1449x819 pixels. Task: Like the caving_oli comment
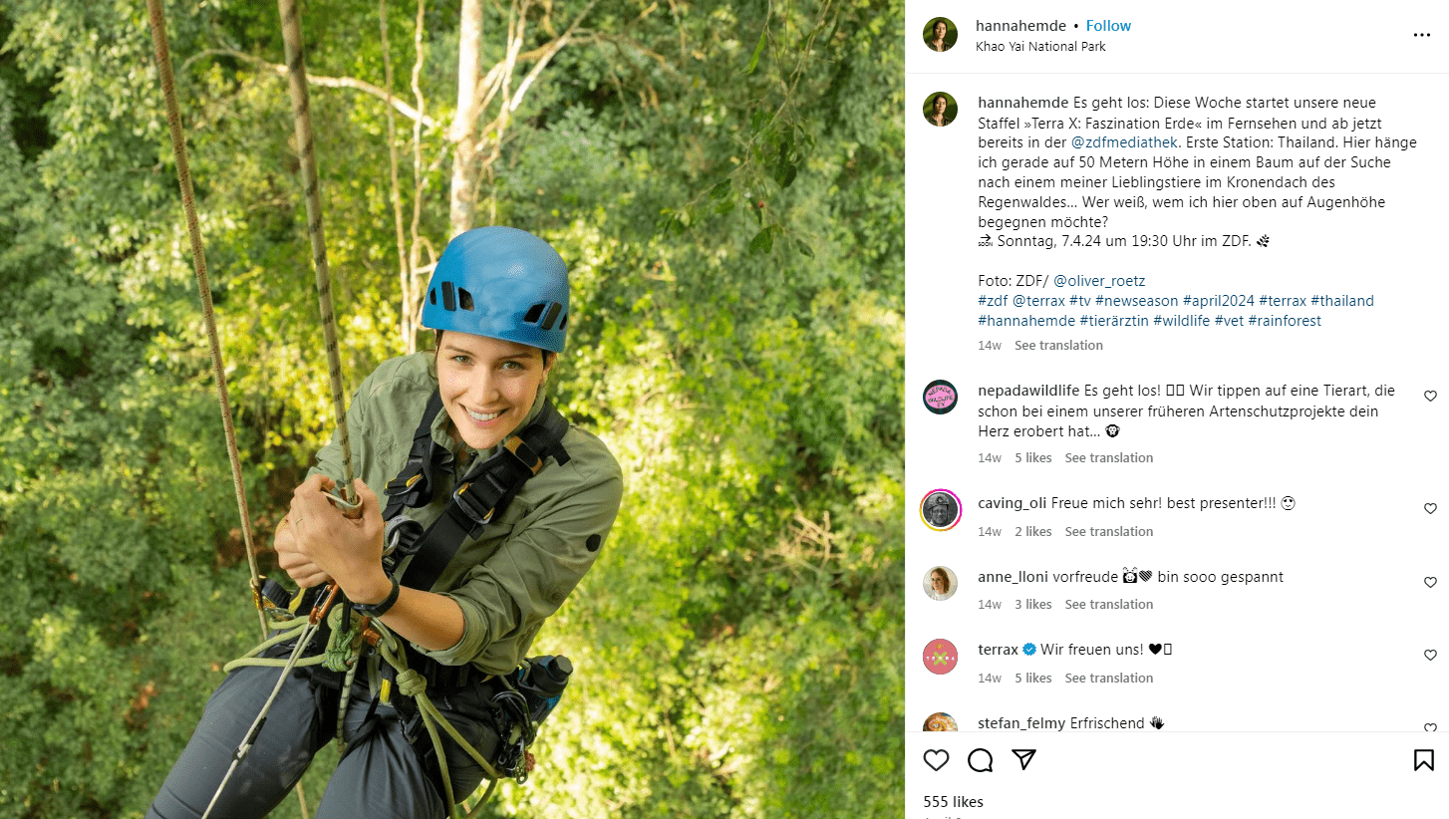(1430, 509)
